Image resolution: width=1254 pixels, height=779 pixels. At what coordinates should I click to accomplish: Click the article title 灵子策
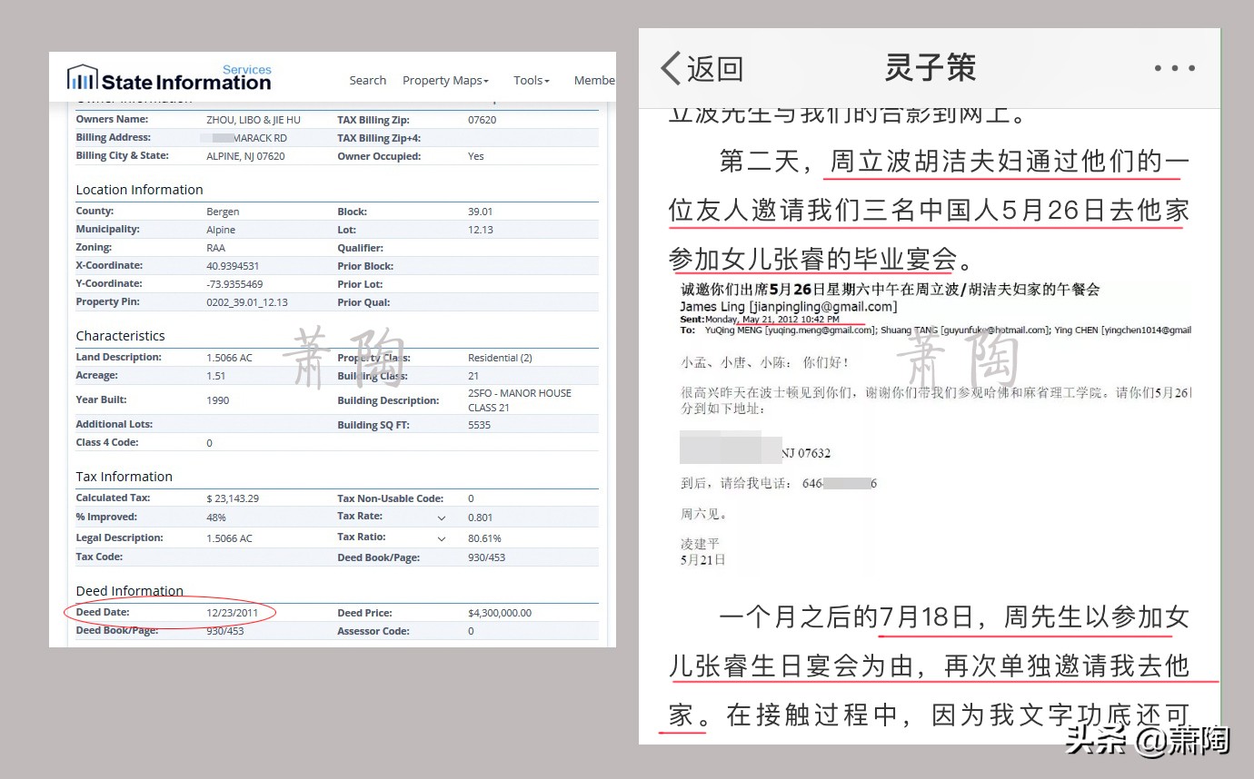pos(929,67)
